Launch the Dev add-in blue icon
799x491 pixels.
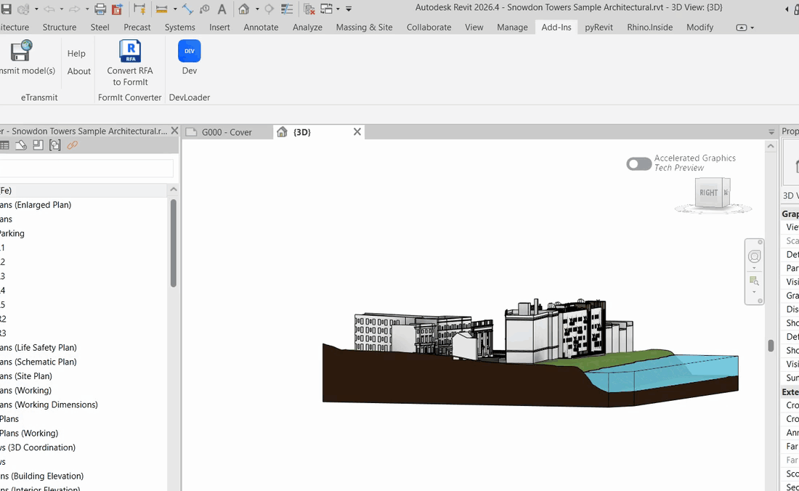189,51
